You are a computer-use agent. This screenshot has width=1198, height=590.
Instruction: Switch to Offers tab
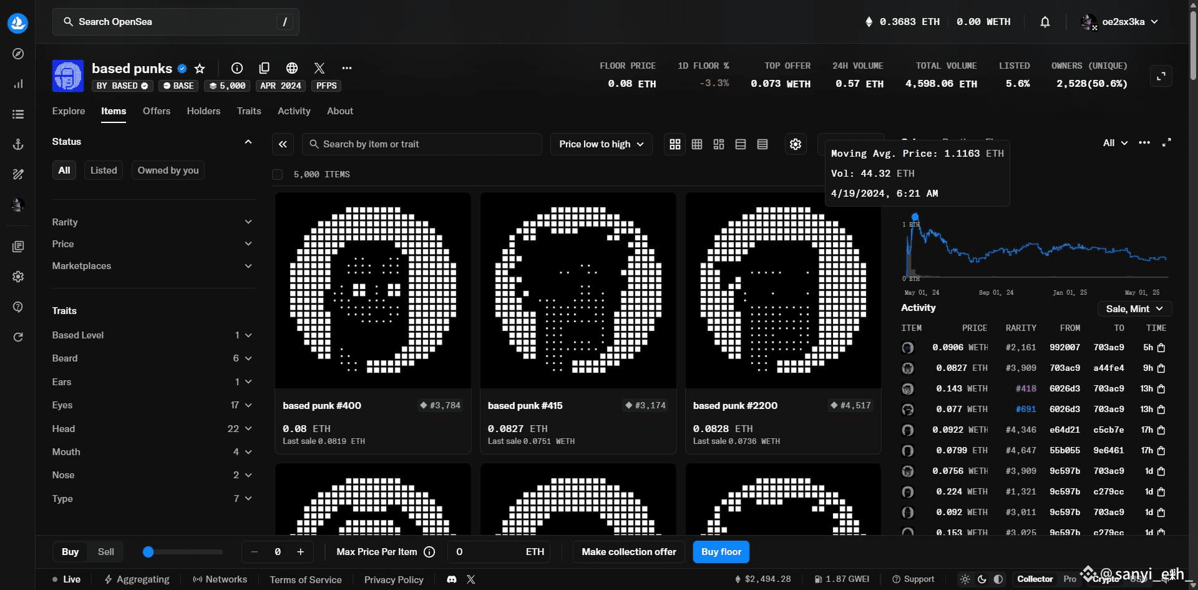click(x=157, y=111)
